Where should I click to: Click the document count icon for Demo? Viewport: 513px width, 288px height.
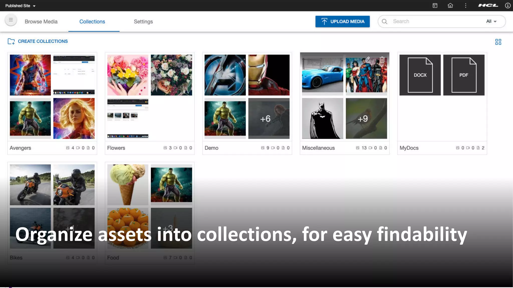[x=283, y=148]
